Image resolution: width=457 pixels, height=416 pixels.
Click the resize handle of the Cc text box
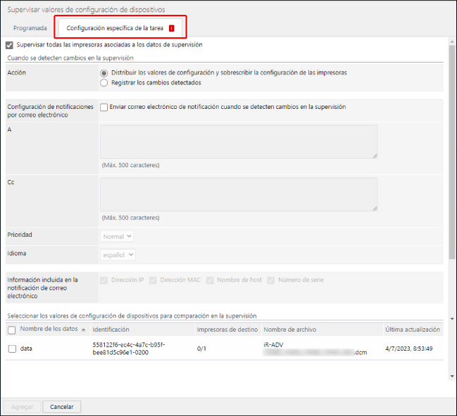(374, 207)
